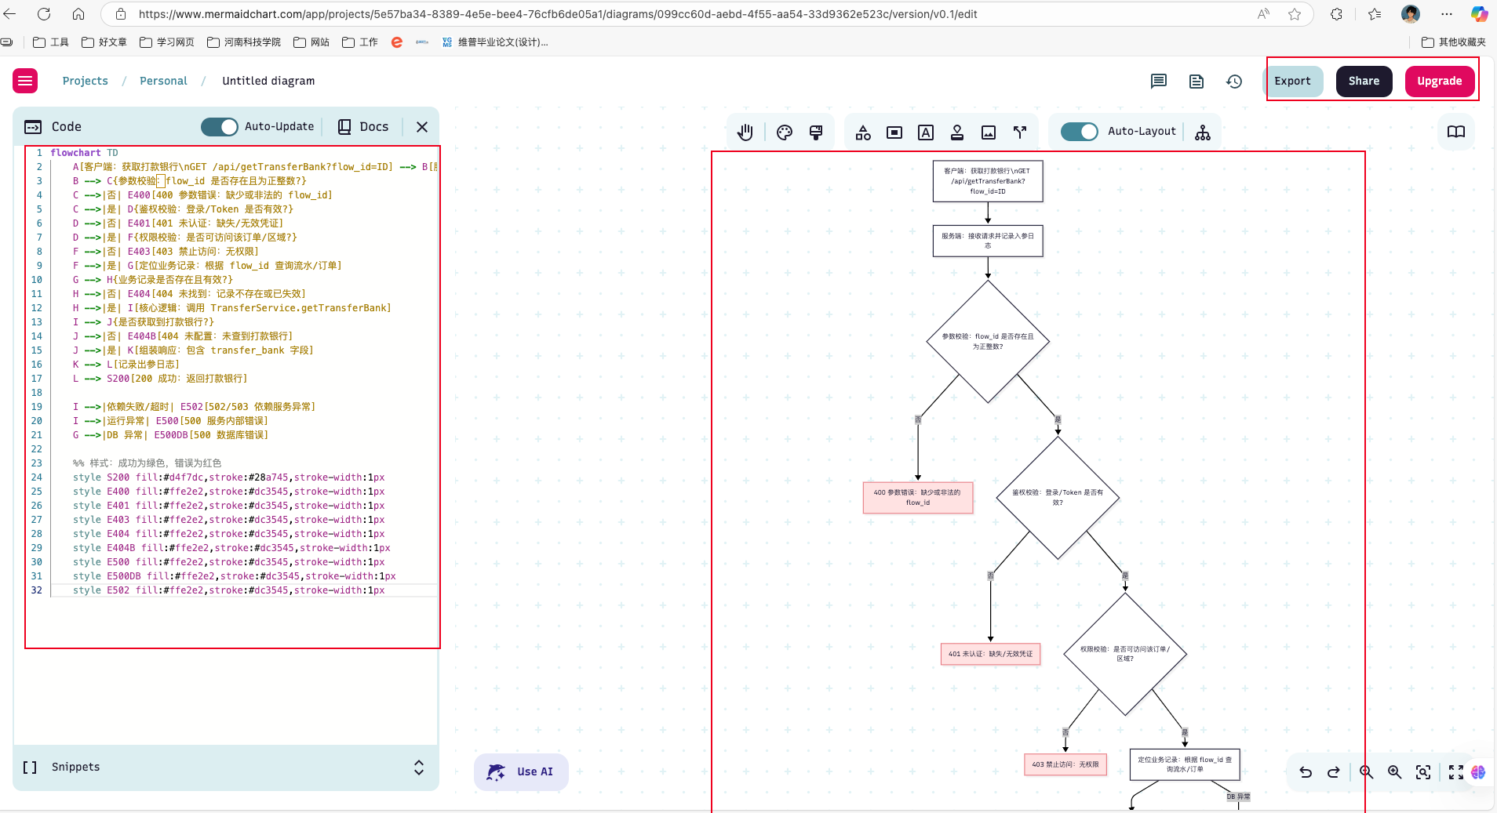Zoom in on the diagram canvas

(1394, 772)
